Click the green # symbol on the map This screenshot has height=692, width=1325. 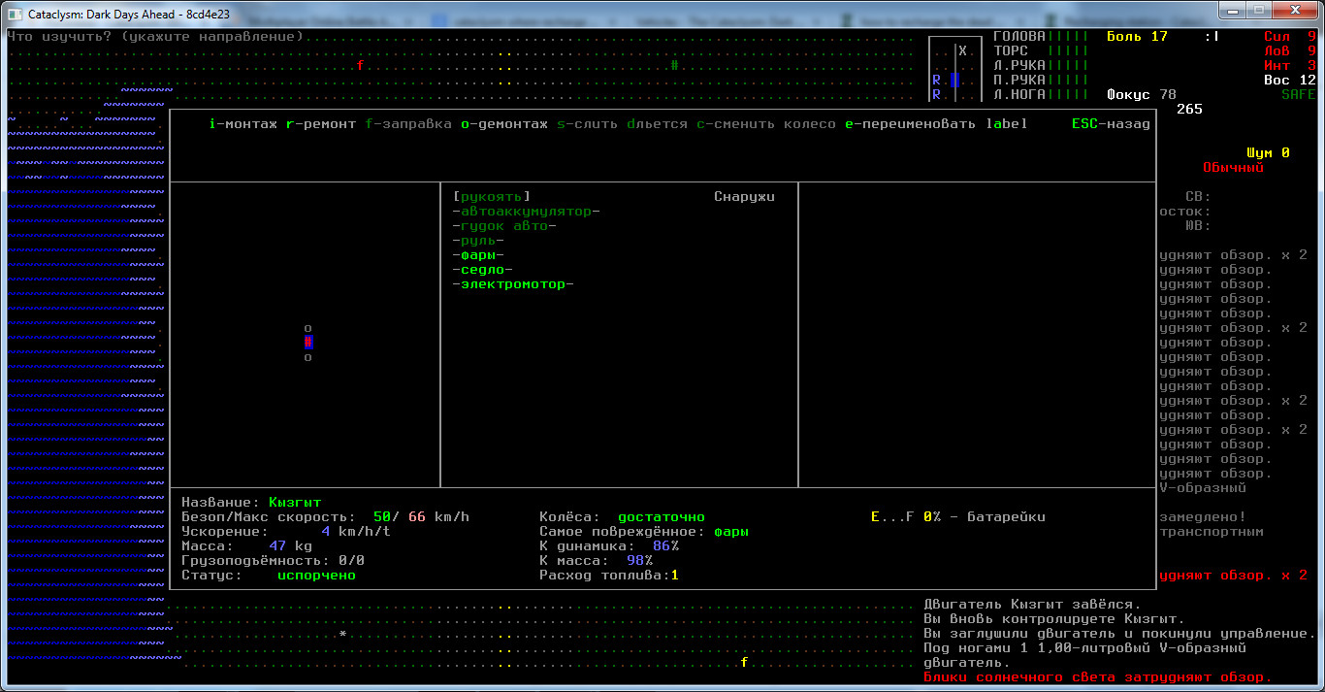coord(674,65)
